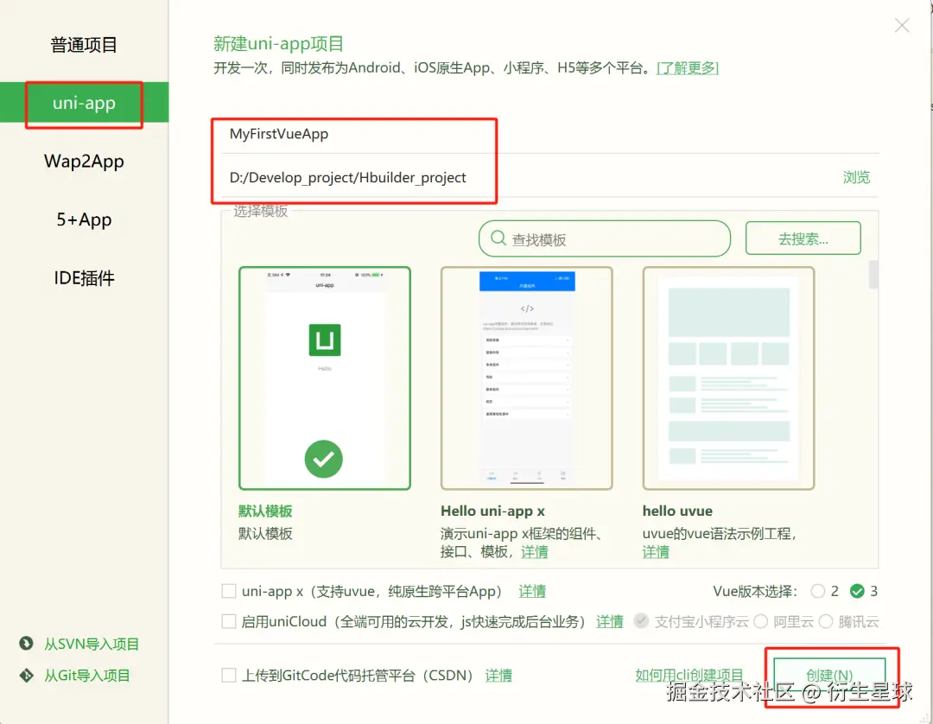933x724 pixels.
Task: Click the search magnifier icon in template box
Action: pyautogui.click(x=498, y=238)
